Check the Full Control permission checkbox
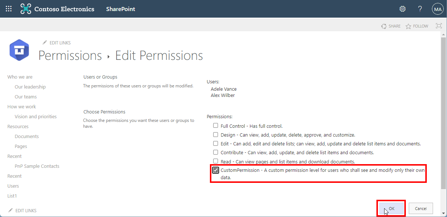Viewport: 447px width, 217px height. click(216, 126)
